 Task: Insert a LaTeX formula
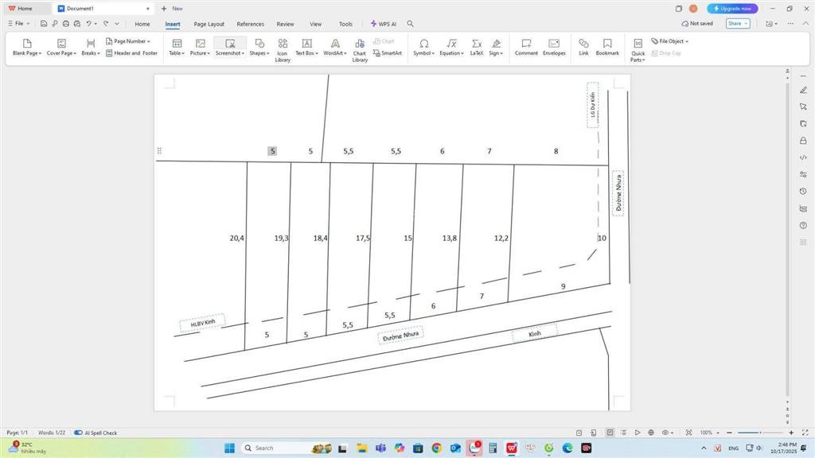[x=477, y=47]
